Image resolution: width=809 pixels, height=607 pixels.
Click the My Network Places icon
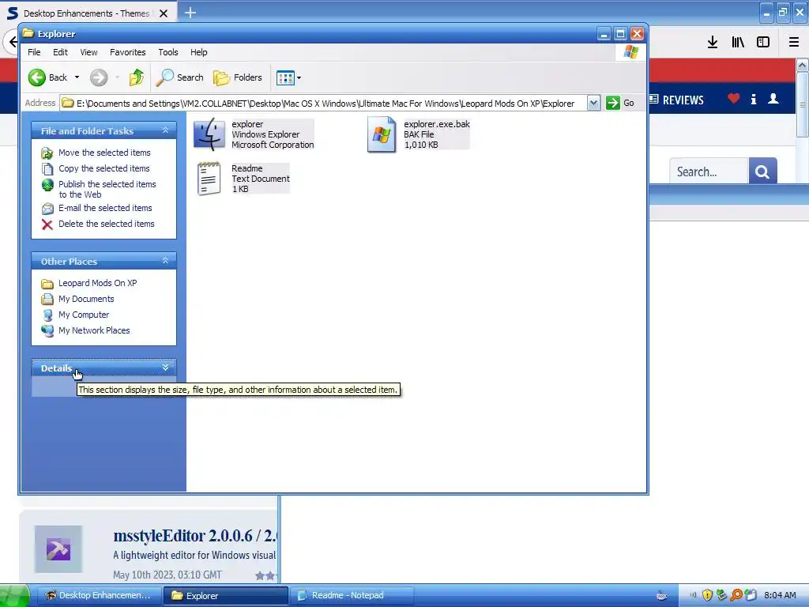point(47,331)
